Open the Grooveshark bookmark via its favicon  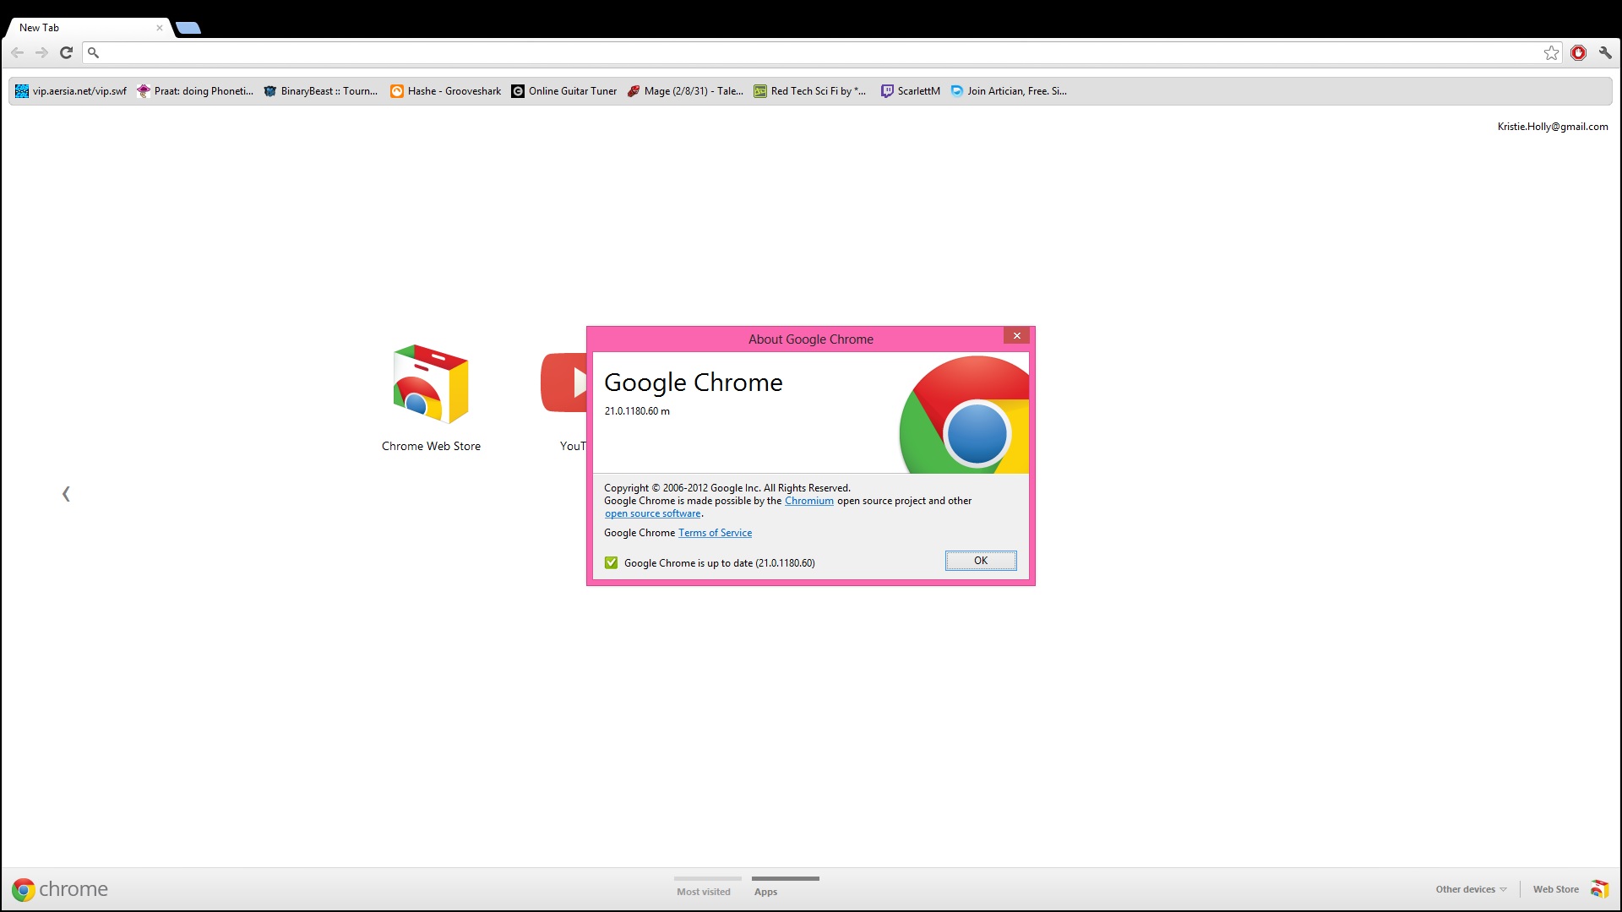[397, 91]
